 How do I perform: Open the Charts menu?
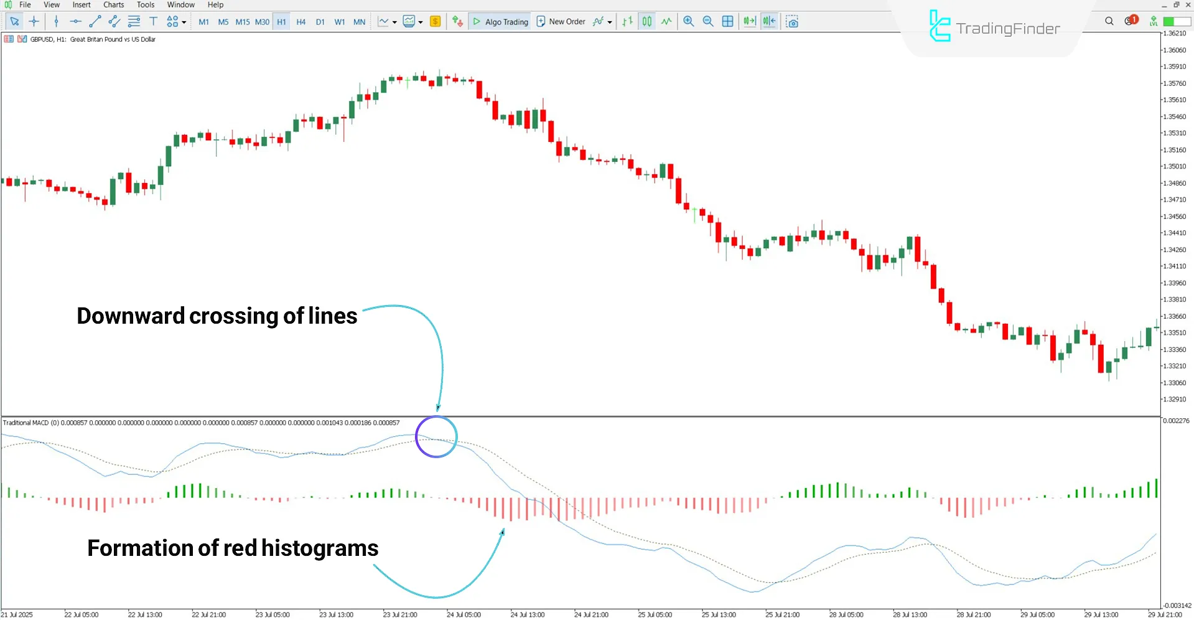pyautogui.click(x=113, y=4)
